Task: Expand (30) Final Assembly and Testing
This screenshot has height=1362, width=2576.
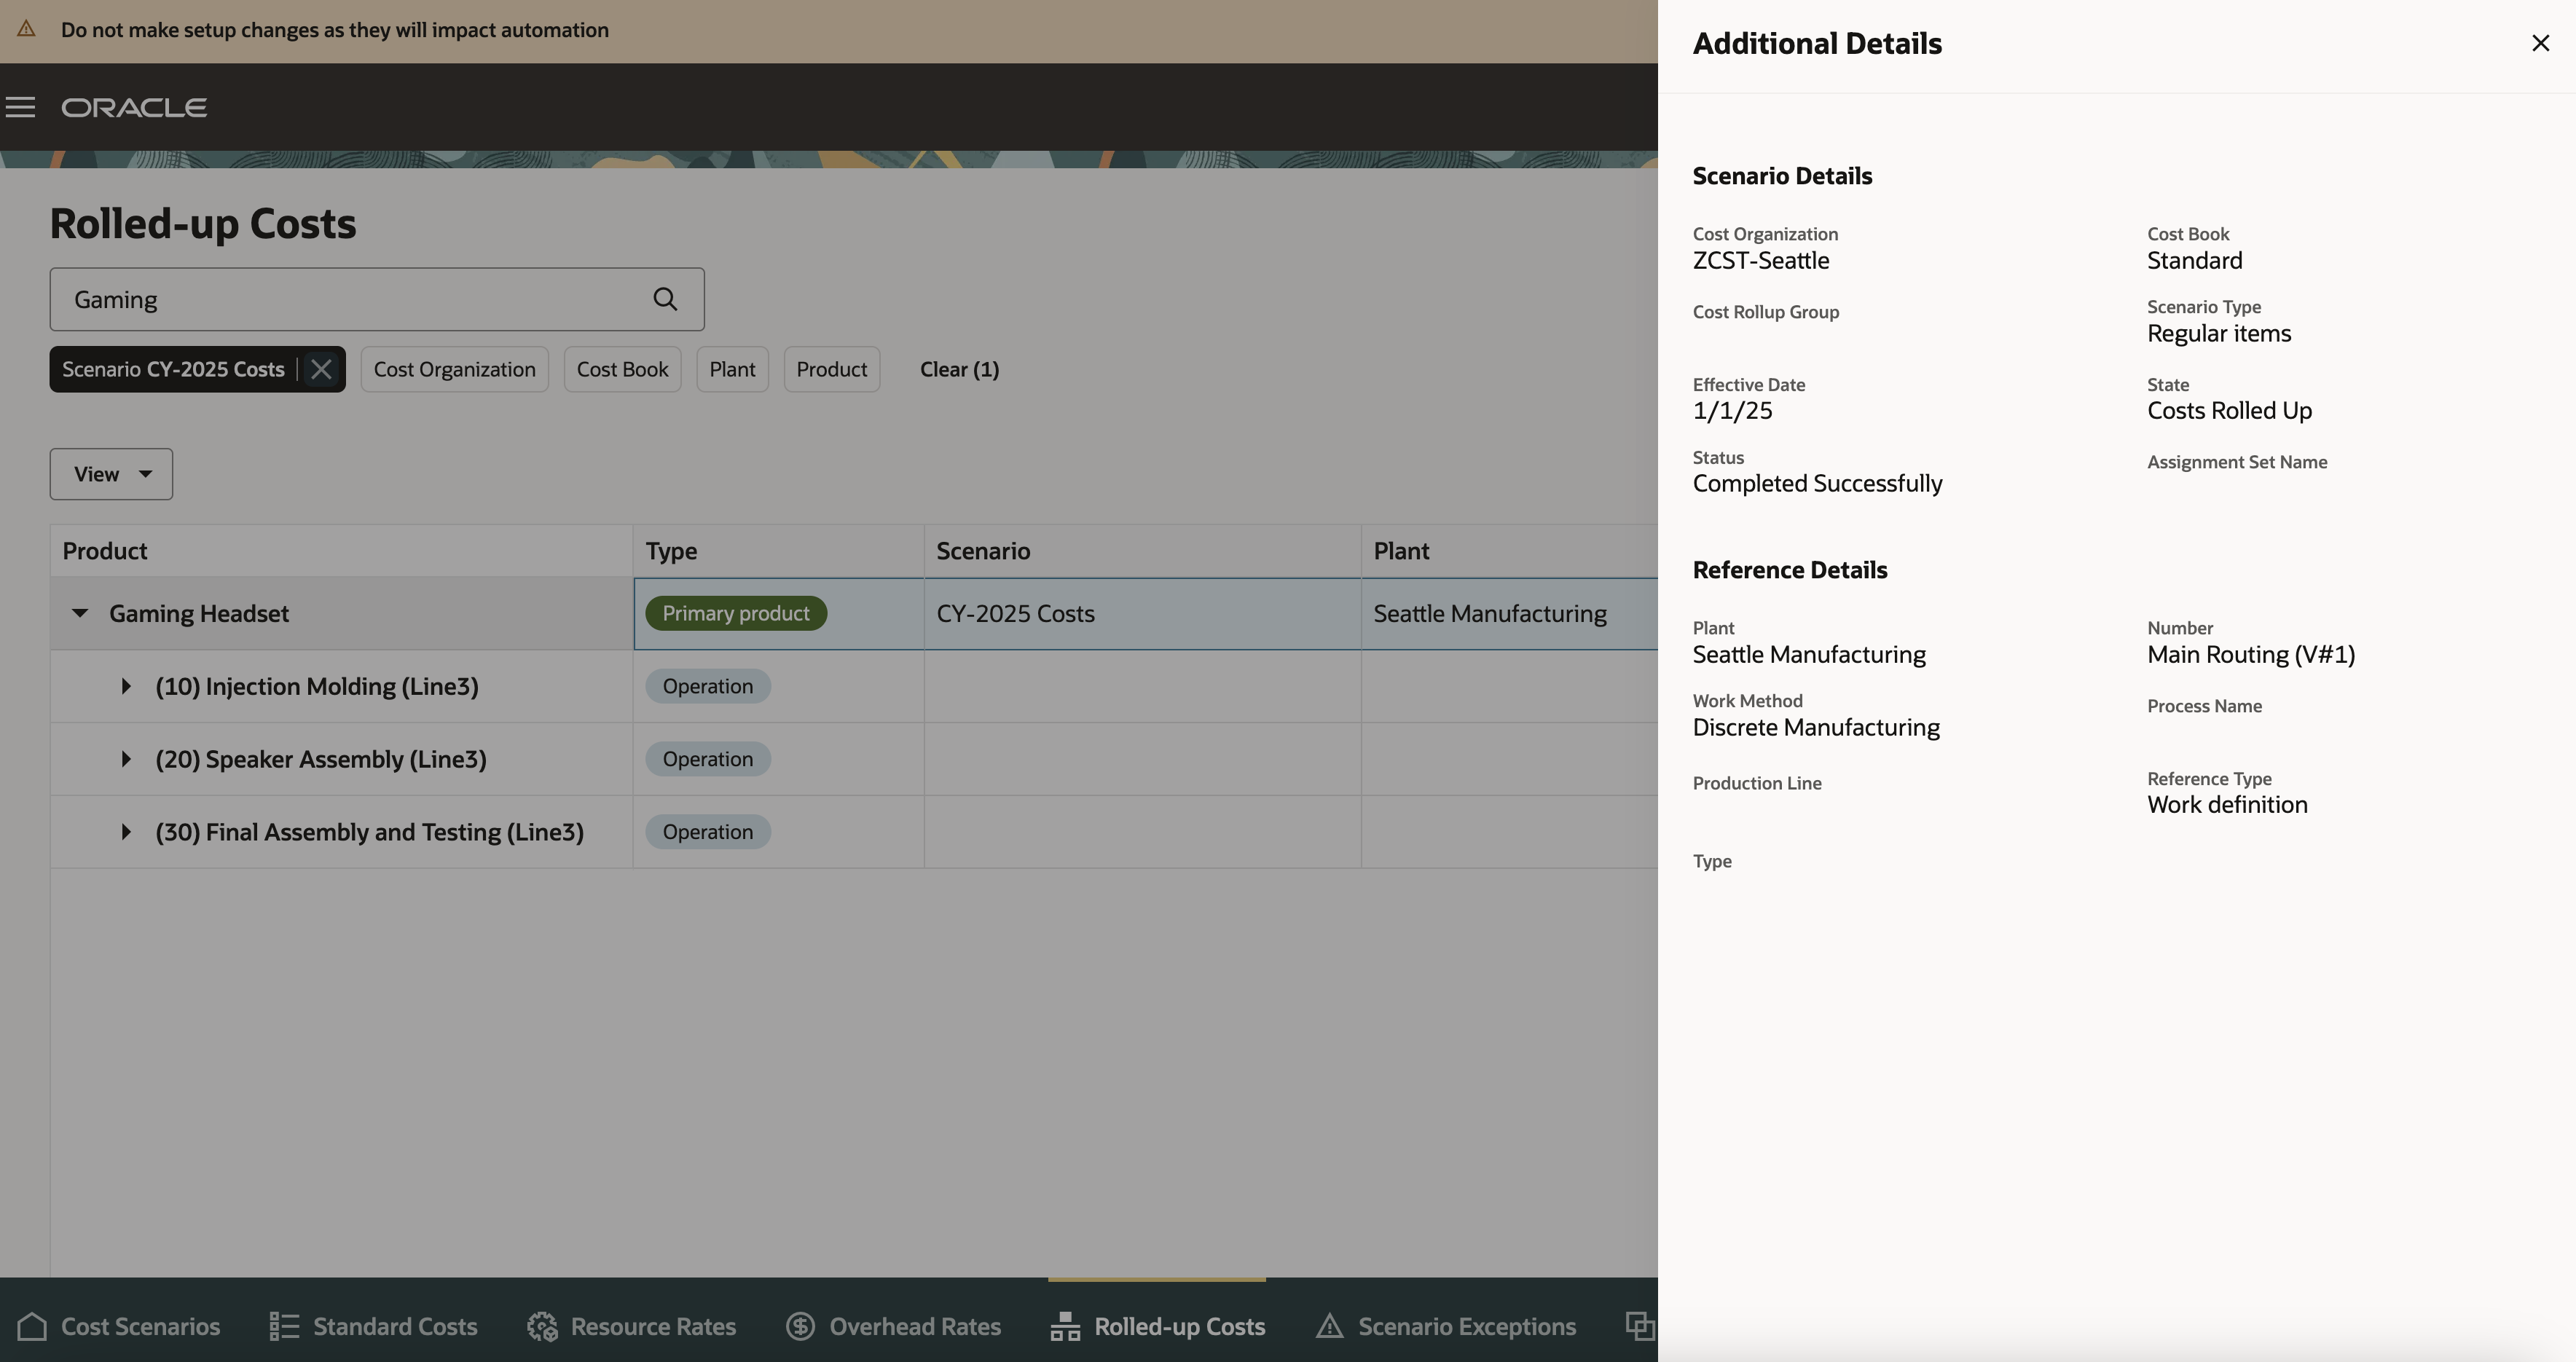Action: [126, 832]
